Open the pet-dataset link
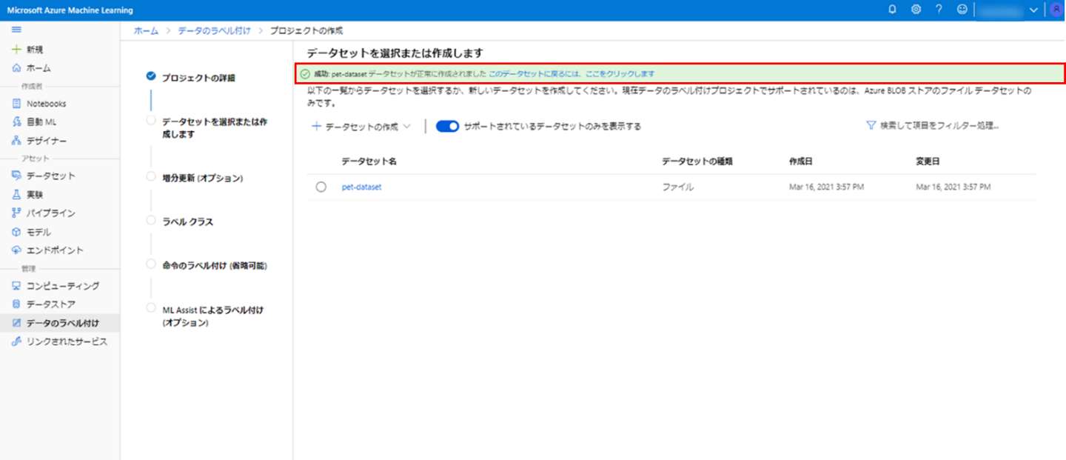 pos(361,187)
